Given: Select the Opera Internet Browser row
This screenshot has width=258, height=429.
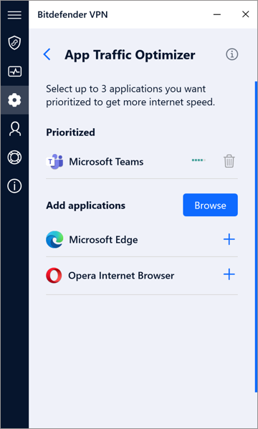Looking at the screenshot, I should click(142, 275).
